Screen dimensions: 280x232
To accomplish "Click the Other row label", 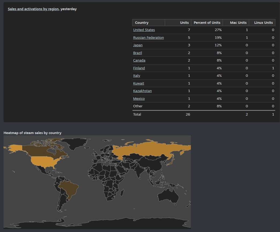I will tap(138, 106).
